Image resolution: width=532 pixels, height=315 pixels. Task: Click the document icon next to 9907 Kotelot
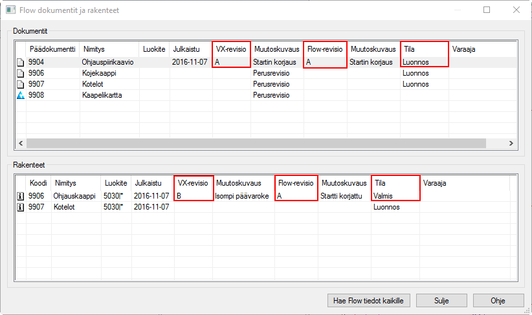point(20,84)
